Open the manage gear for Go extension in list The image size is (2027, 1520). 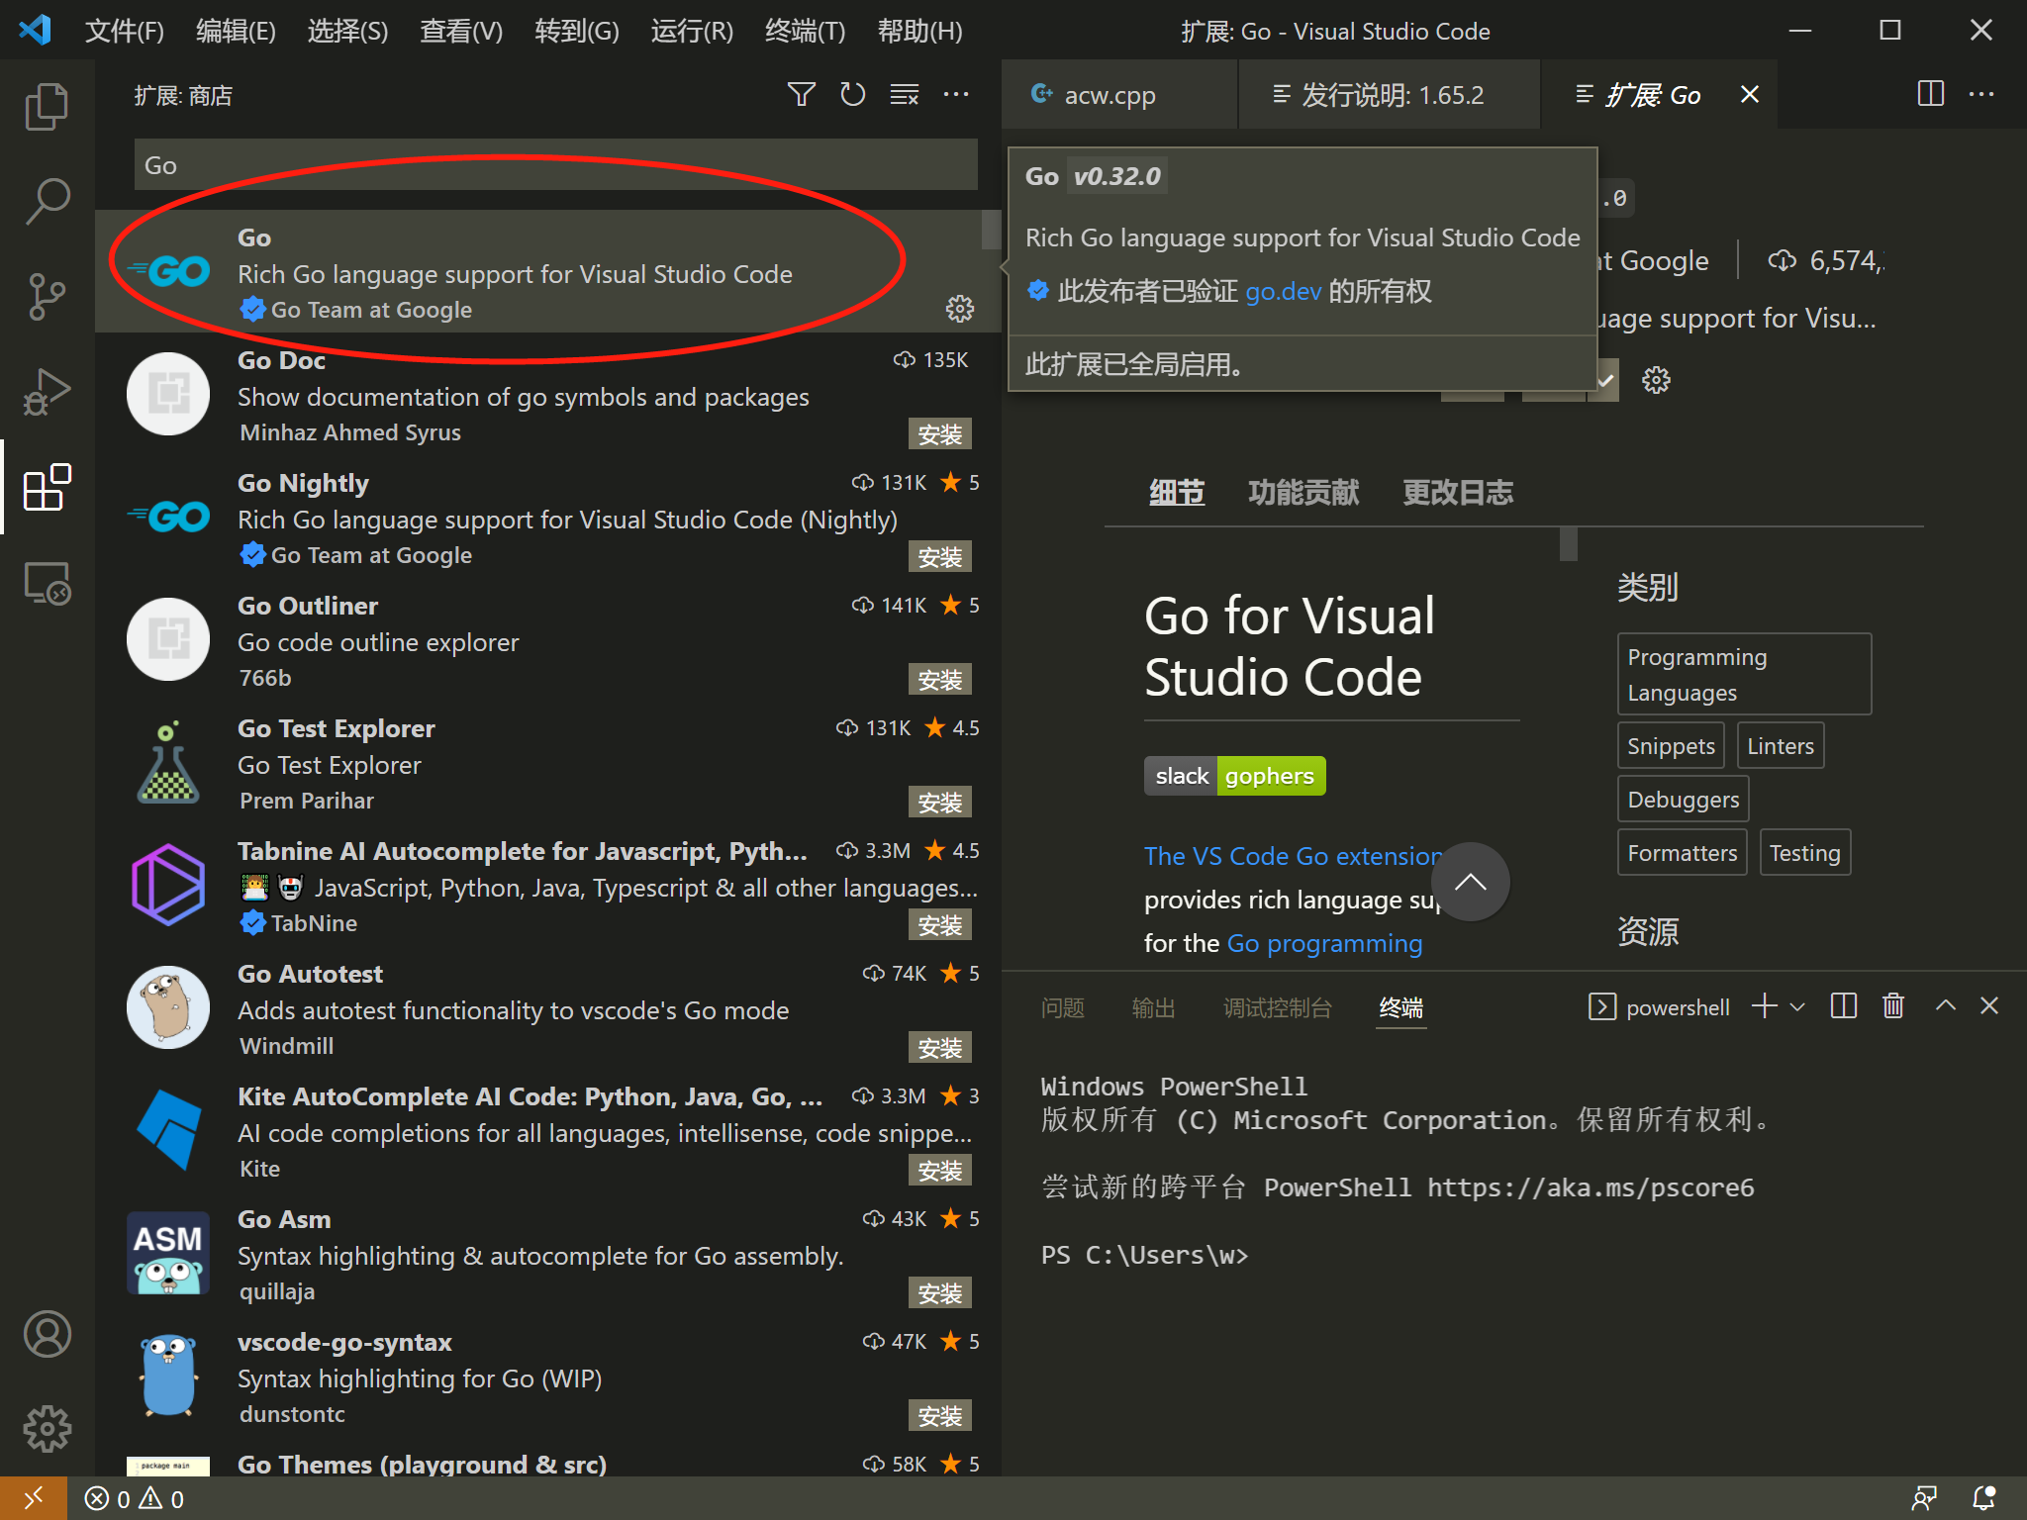pyautogui.click(x=959, y=309)
